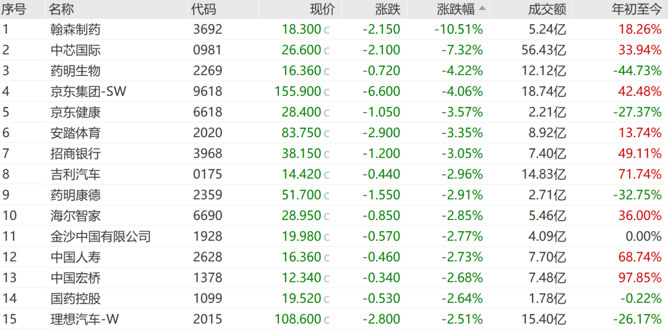Click the 代码 column header

(x=203, y=9)
